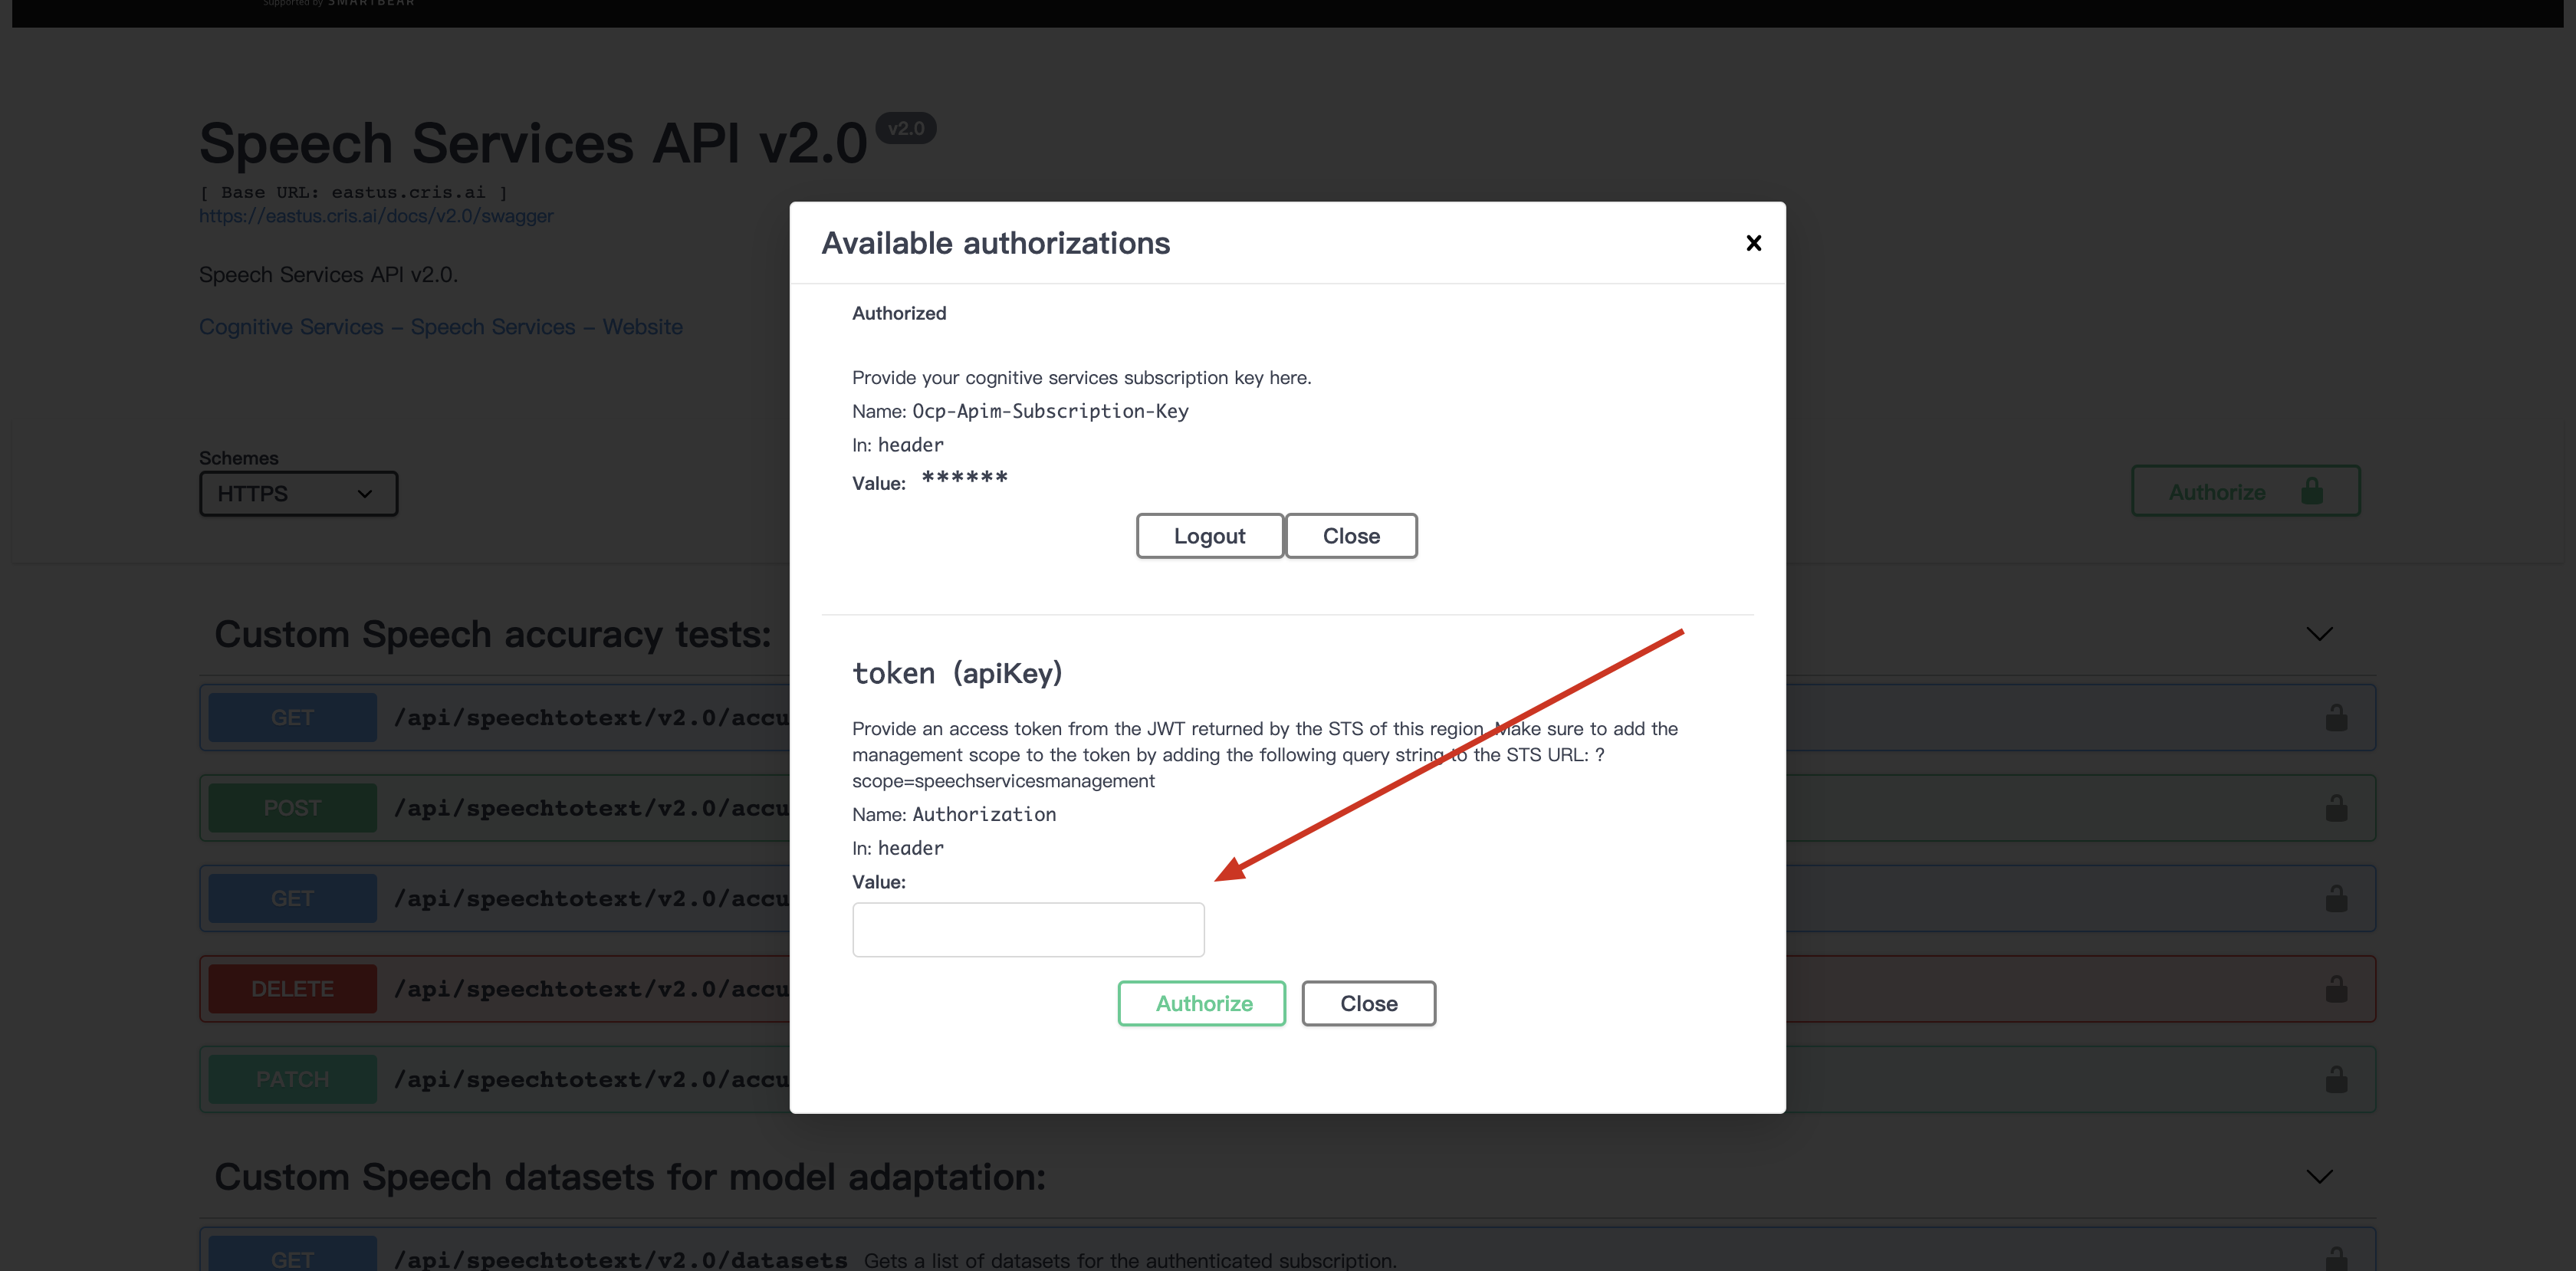This screenshot has width=2576, height=1271.
Task: Click lock icon on the DELETE row
Action: click(x=2336, y=989)
